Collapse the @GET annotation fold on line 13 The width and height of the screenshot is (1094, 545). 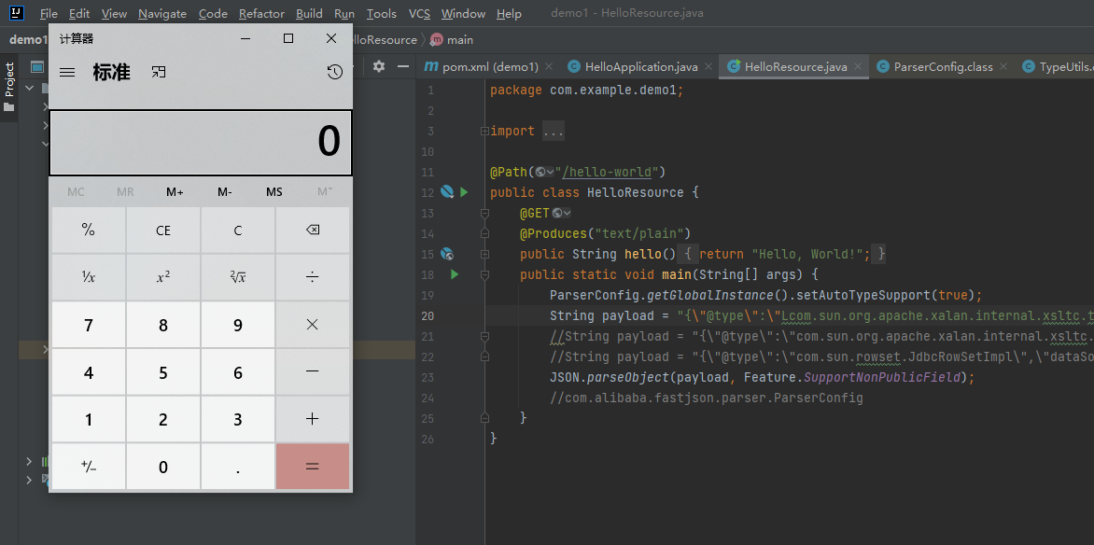(484, 213)
